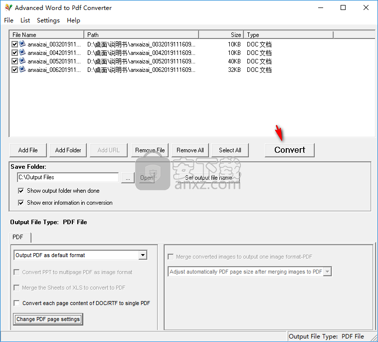Click path of anxaizai_0042019111609 file
The image size is (378, 342).
point(141,53)
